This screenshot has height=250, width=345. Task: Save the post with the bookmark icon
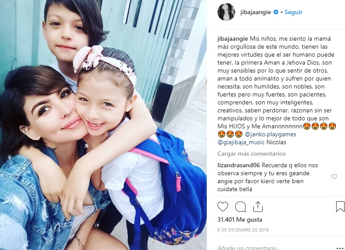[340, 207]
